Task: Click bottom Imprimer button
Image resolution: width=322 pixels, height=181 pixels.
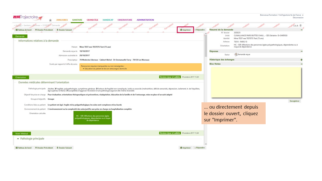Action: click(x=185, y=148)
